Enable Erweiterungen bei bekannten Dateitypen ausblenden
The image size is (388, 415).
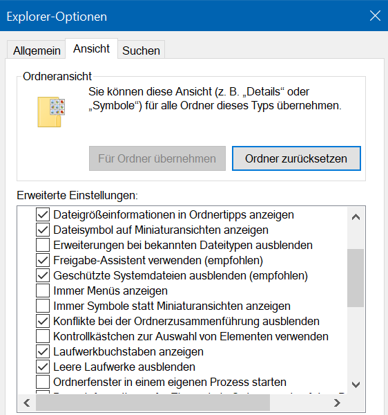pyautogui.click(x=43, y=245)
